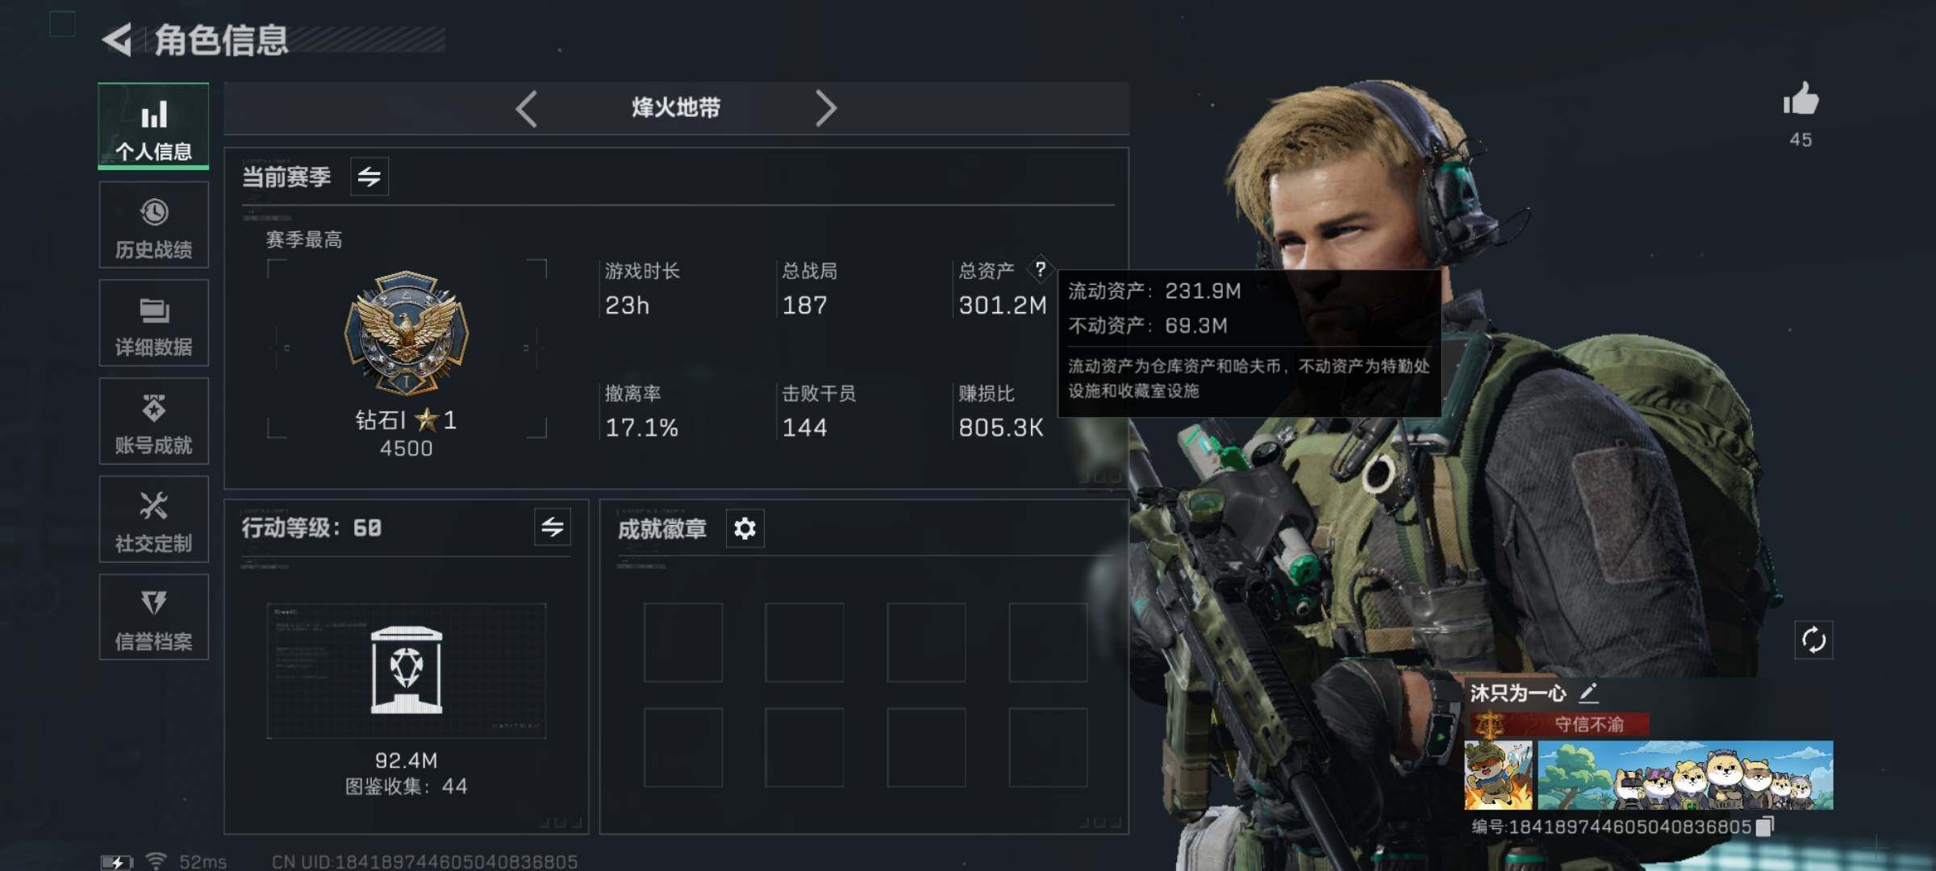
Task: Select the 账号成就 sidebar tab
Action: pyautogui.click(x=153, y=421)
